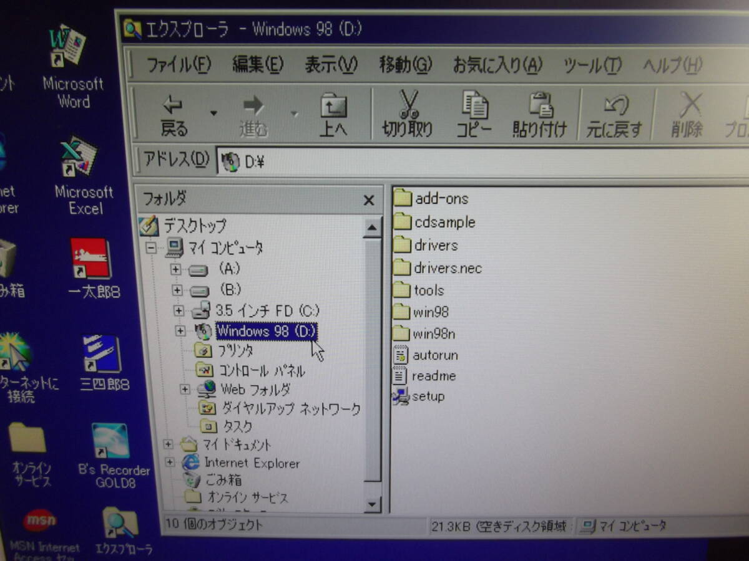Screen dimensions: 749x561
Task: Select the win98 folder
Action: tap(421, 312)
